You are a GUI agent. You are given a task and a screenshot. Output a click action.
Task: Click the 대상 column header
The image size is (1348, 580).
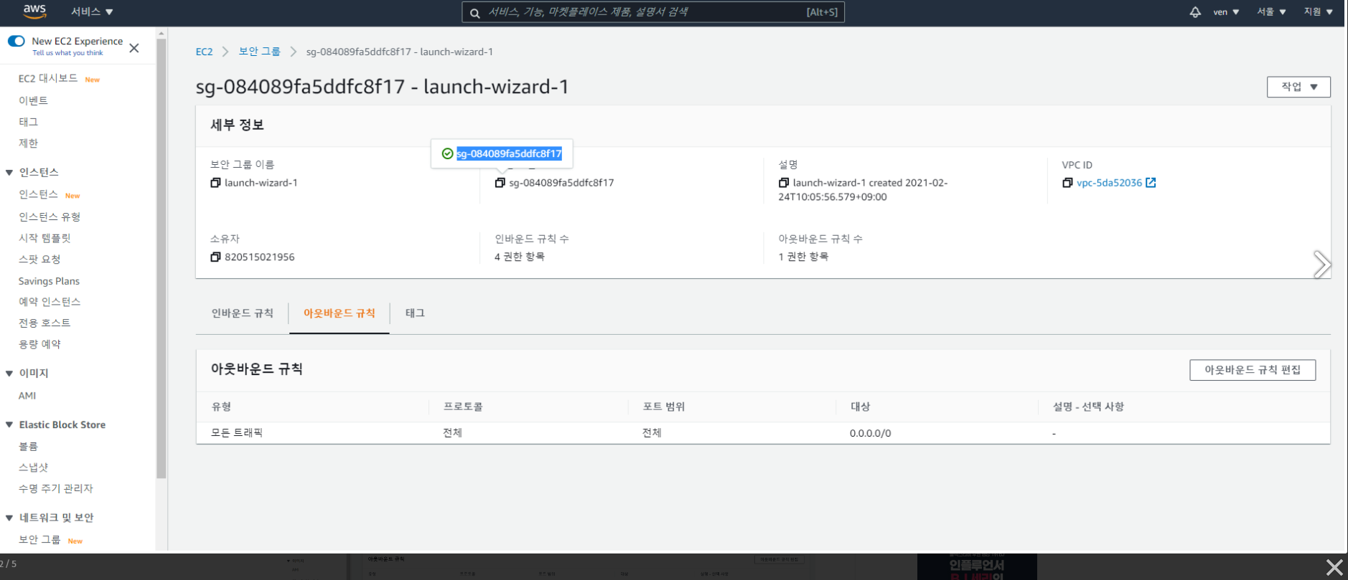point(861,407)
